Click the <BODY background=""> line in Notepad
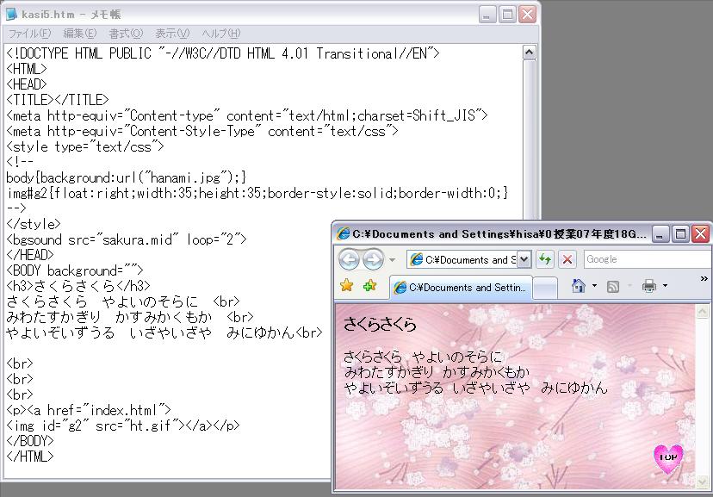Viewport: 713px width, 497px height. tap(75, 270)
